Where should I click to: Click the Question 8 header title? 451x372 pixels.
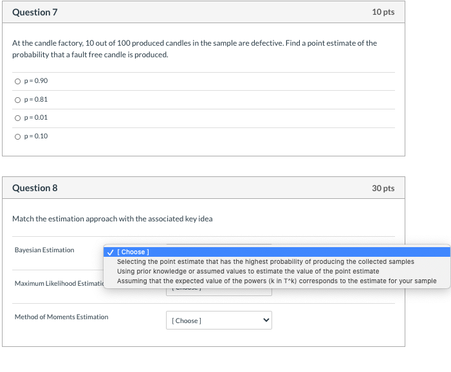(35, 188)
